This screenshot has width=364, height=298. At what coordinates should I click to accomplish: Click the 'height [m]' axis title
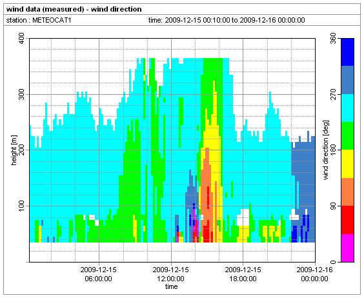14,150
